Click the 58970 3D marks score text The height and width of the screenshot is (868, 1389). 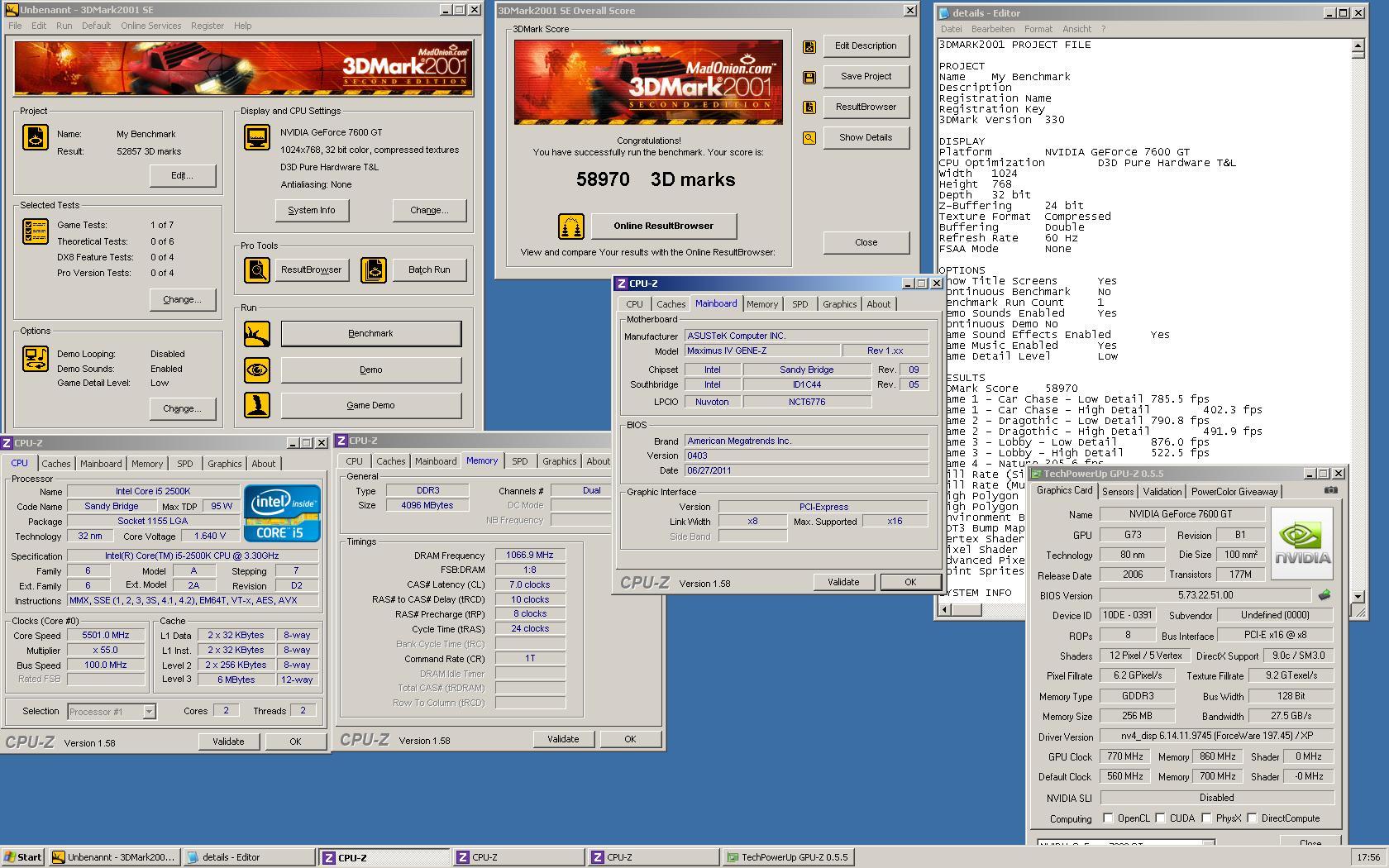point(656,180)
